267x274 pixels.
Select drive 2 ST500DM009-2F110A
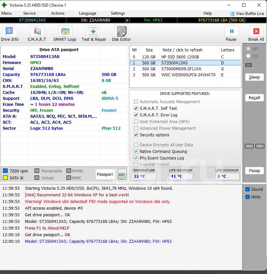[185, 69]
